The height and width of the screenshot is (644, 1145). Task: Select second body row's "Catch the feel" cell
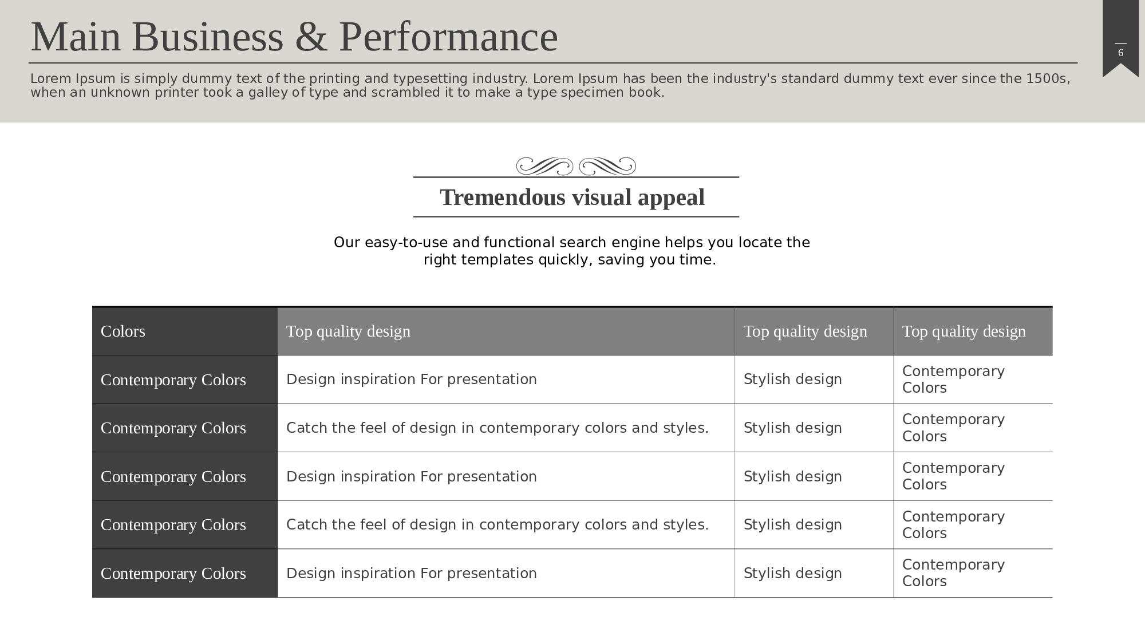click(506, 428)
